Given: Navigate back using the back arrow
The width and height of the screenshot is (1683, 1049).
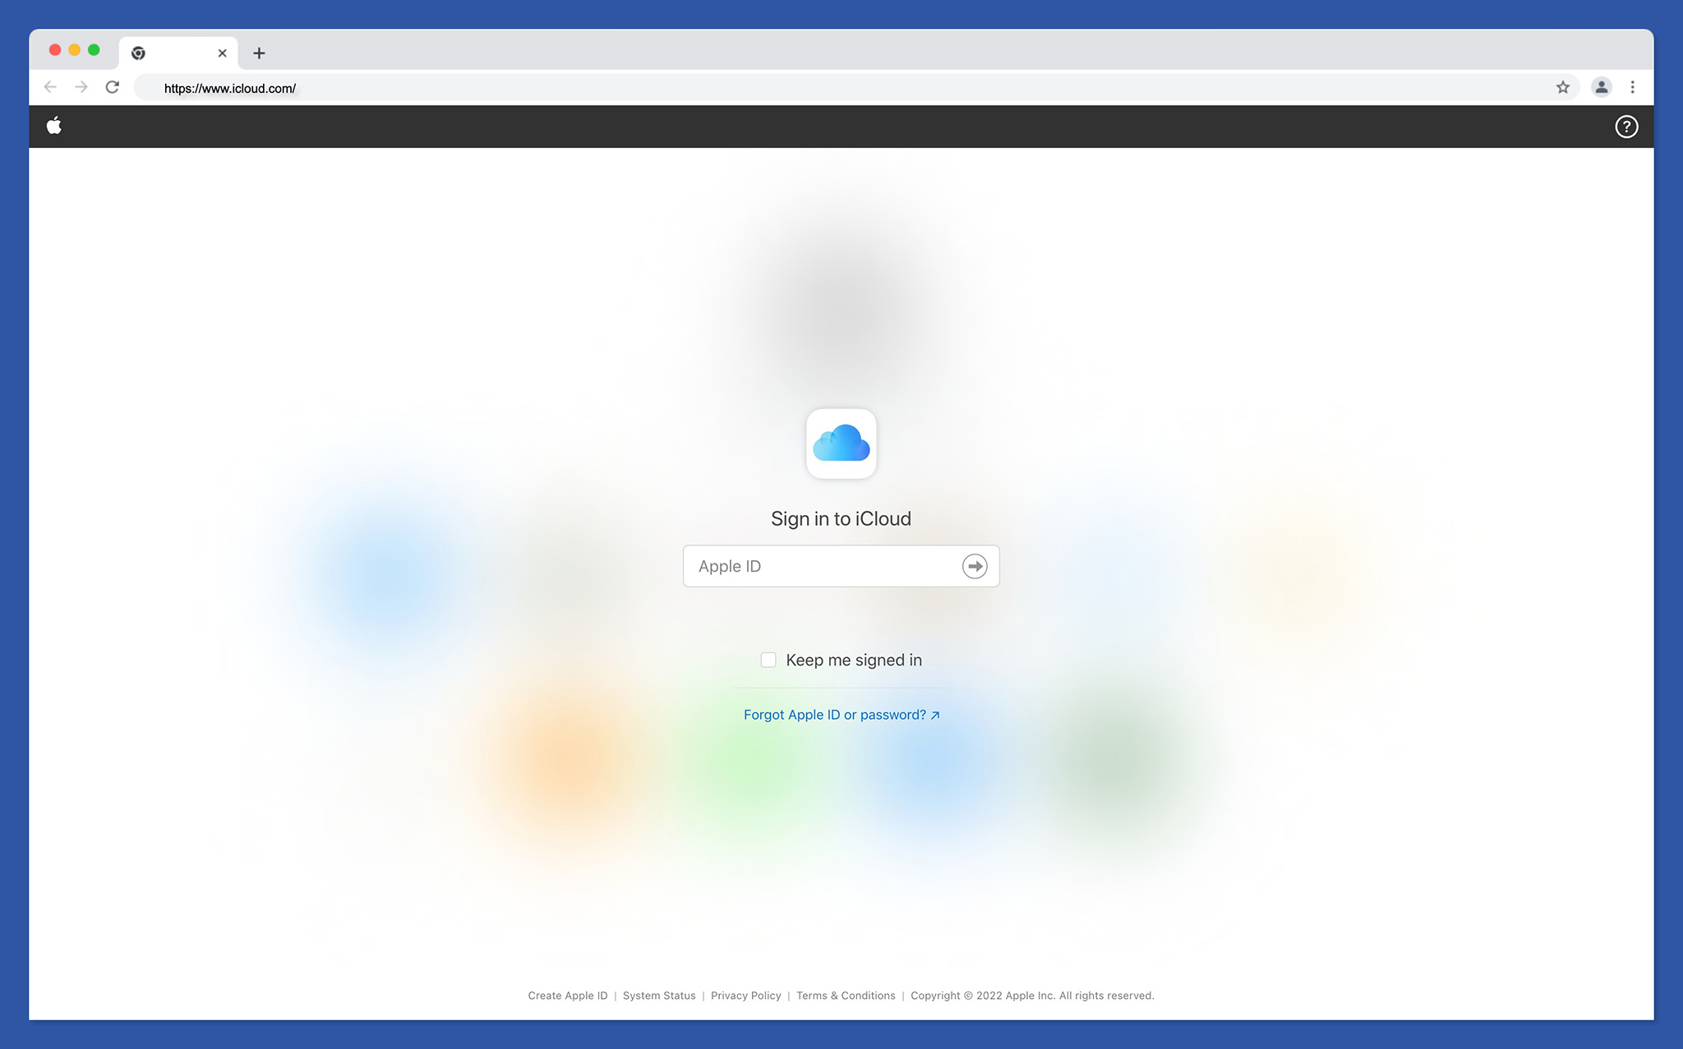Looking at the screenshot, I should (50, 87).
